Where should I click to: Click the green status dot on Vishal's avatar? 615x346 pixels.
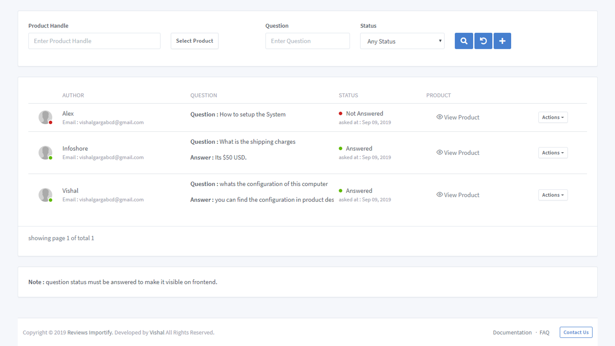(51, 200)
